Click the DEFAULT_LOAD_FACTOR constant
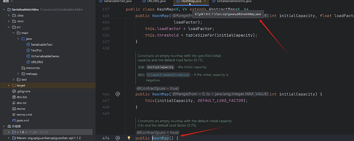 (x=221, y=101)
